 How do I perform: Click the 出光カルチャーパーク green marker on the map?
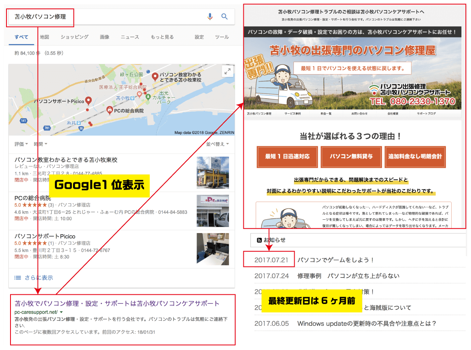(148, 97)
